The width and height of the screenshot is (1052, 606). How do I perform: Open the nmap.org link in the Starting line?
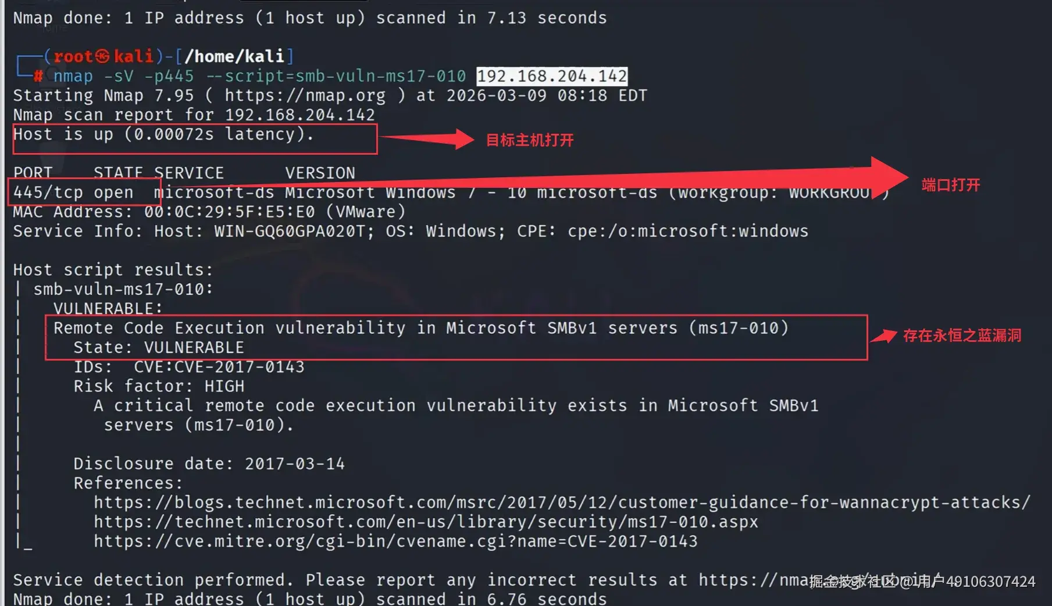pos(305,95)
